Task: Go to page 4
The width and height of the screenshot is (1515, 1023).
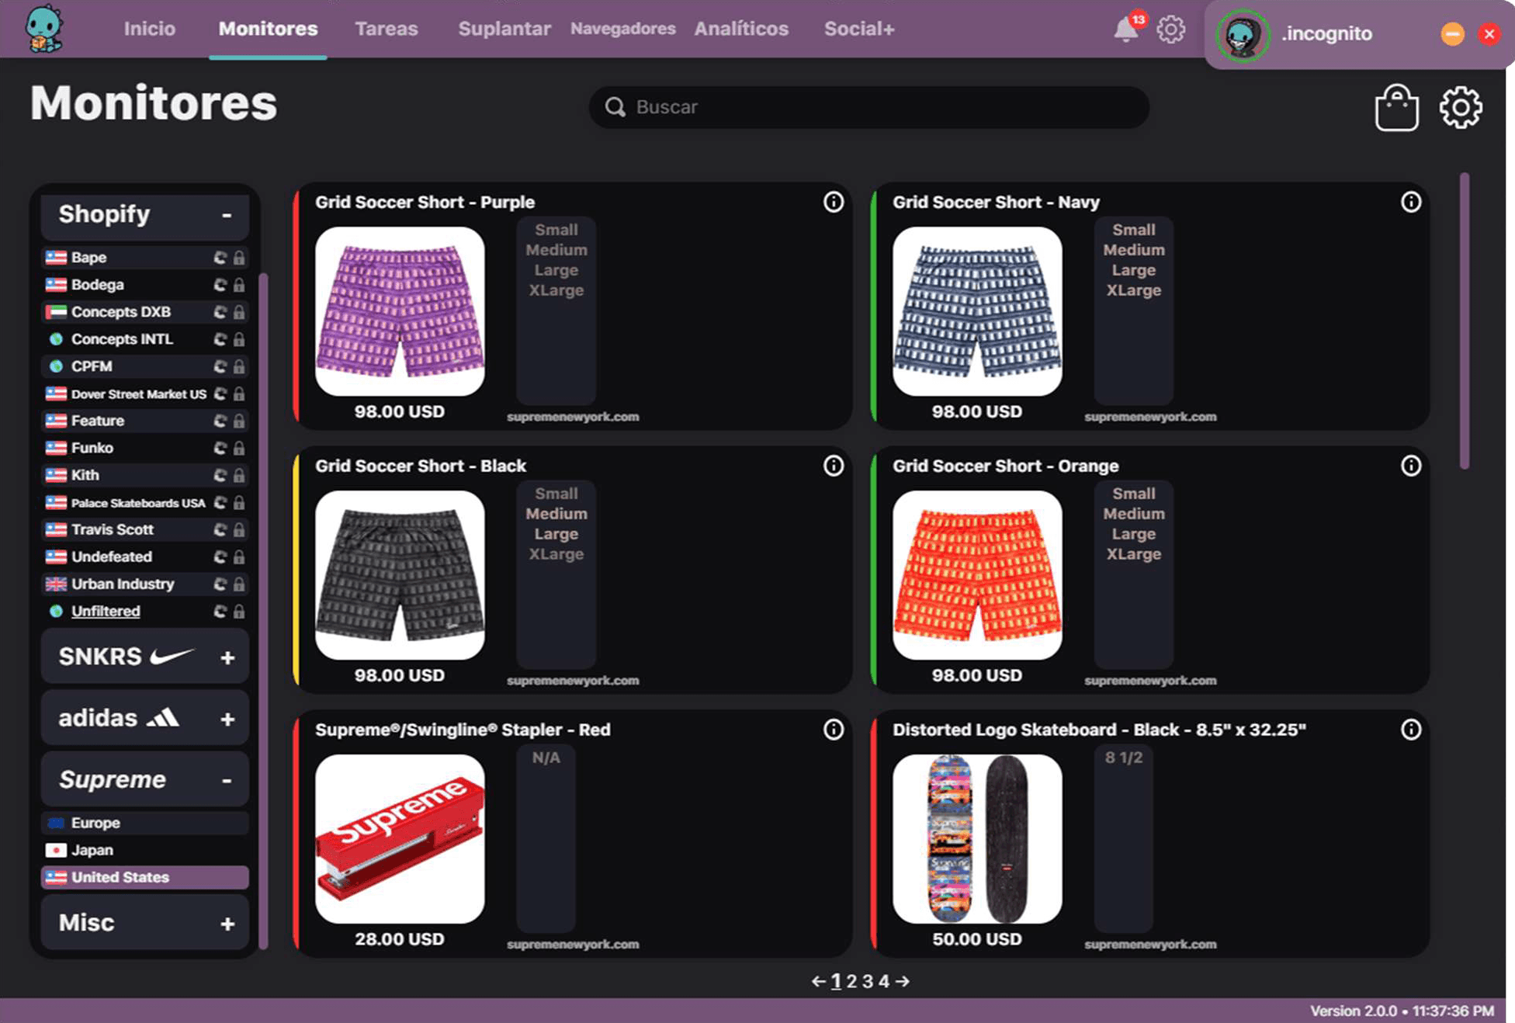Action: click(x=883, y=981)
